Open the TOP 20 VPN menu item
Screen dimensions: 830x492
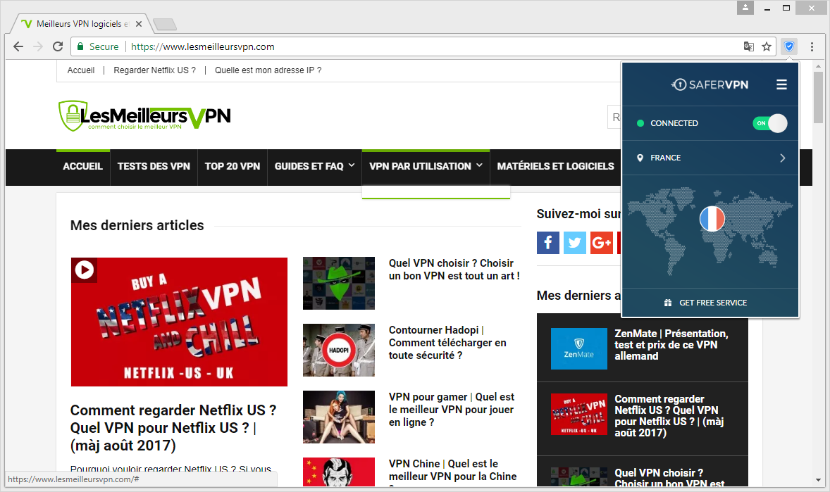pos(233,166)
